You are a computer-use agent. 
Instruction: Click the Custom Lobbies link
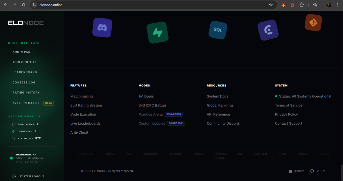pos(152,123)
